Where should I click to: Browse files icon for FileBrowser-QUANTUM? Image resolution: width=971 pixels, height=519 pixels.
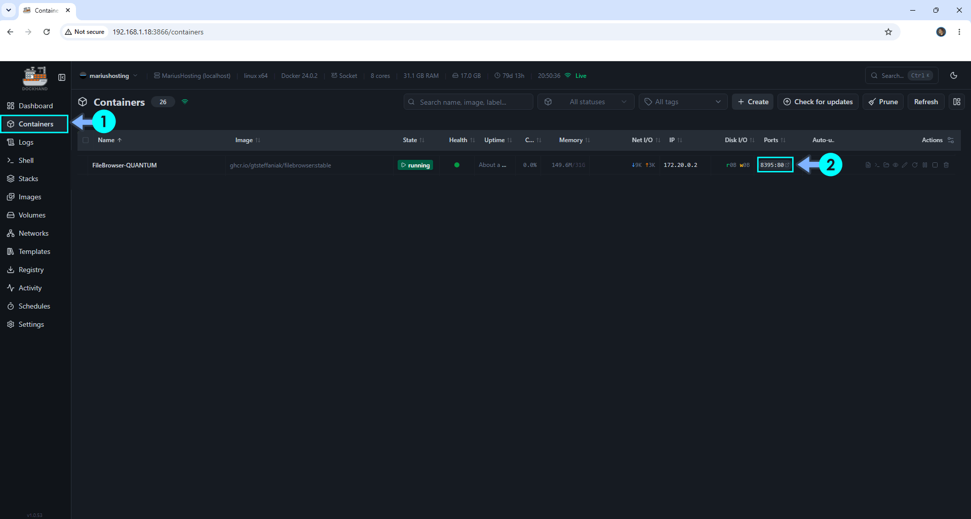pos(886,165)
